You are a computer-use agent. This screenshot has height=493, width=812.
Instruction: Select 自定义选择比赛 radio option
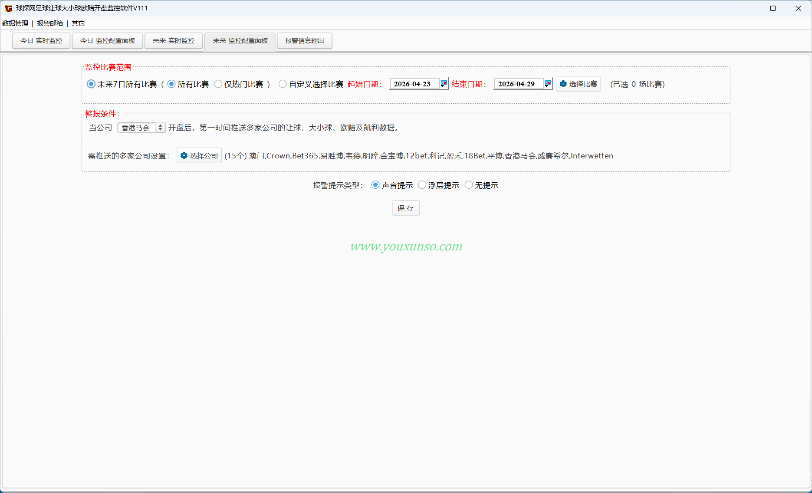pyautogui.click(x=283, y=84)
